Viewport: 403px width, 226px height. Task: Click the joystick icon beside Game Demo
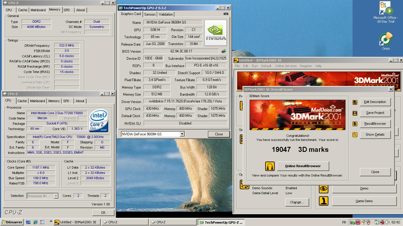coord(324,201)
